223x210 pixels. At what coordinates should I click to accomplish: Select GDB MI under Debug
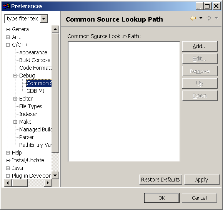35,91
